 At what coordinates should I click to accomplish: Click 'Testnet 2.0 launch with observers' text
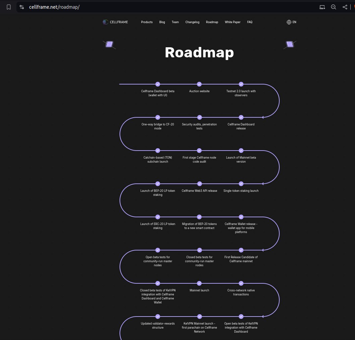[x=241, y=93]
